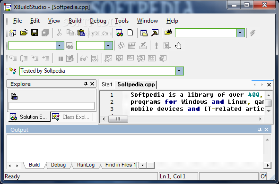Switch to Class Explorer tab

click(72, 117)
